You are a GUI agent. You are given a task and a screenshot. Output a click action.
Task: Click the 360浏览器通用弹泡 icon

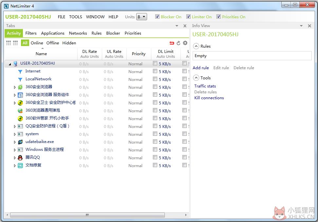point(20,111)
